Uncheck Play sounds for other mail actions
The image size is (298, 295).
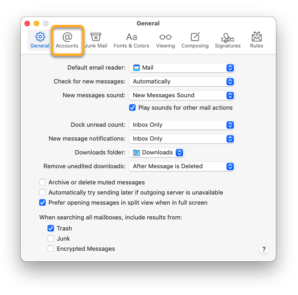click(x=133, y=108)
